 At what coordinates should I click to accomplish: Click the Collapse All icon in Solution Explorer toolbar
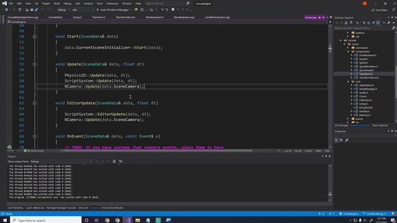[373, 23]
